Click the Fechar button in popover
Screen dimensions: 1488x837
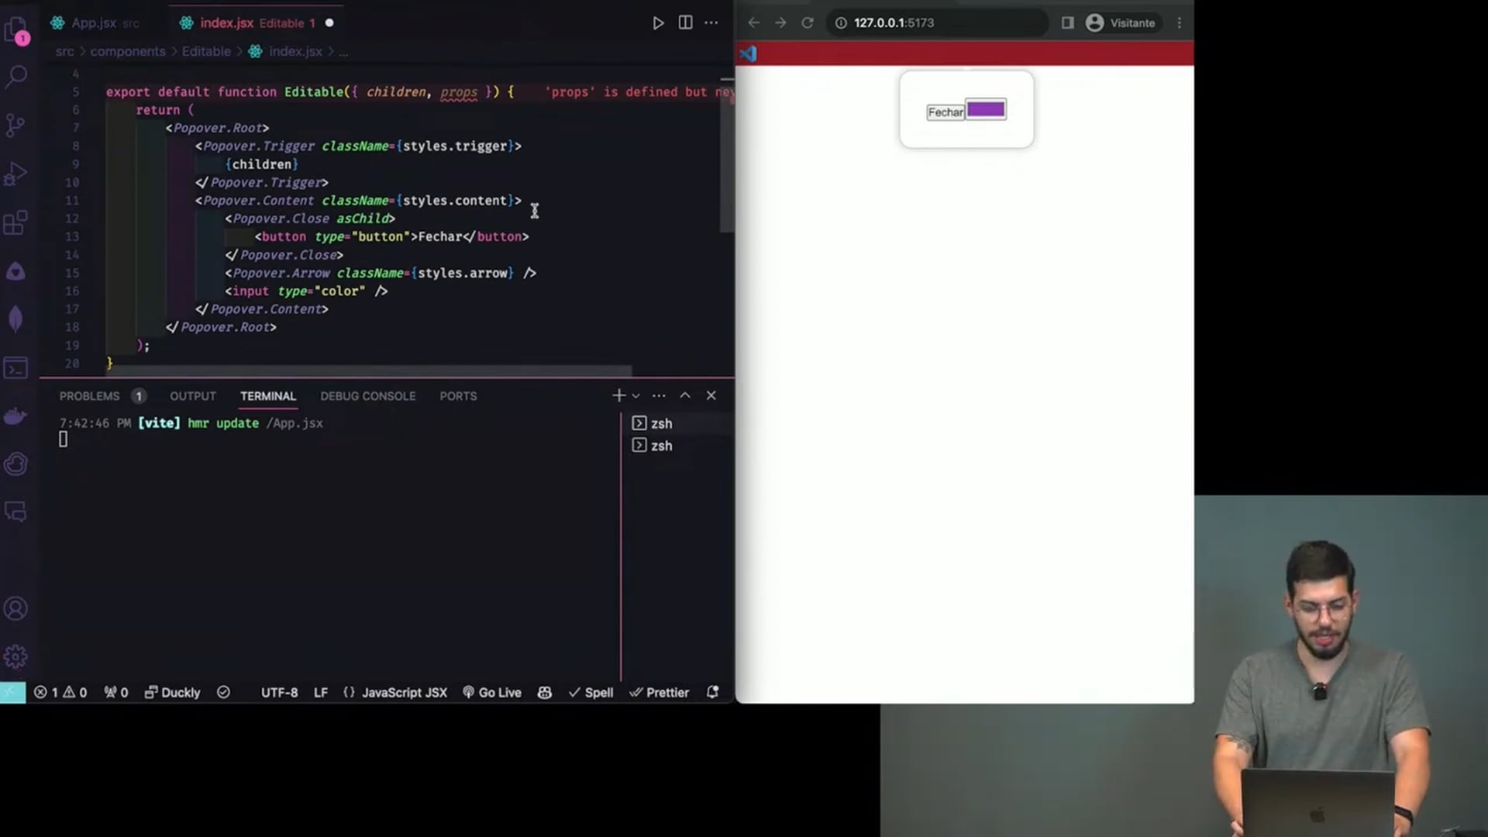tap(945, 112)
